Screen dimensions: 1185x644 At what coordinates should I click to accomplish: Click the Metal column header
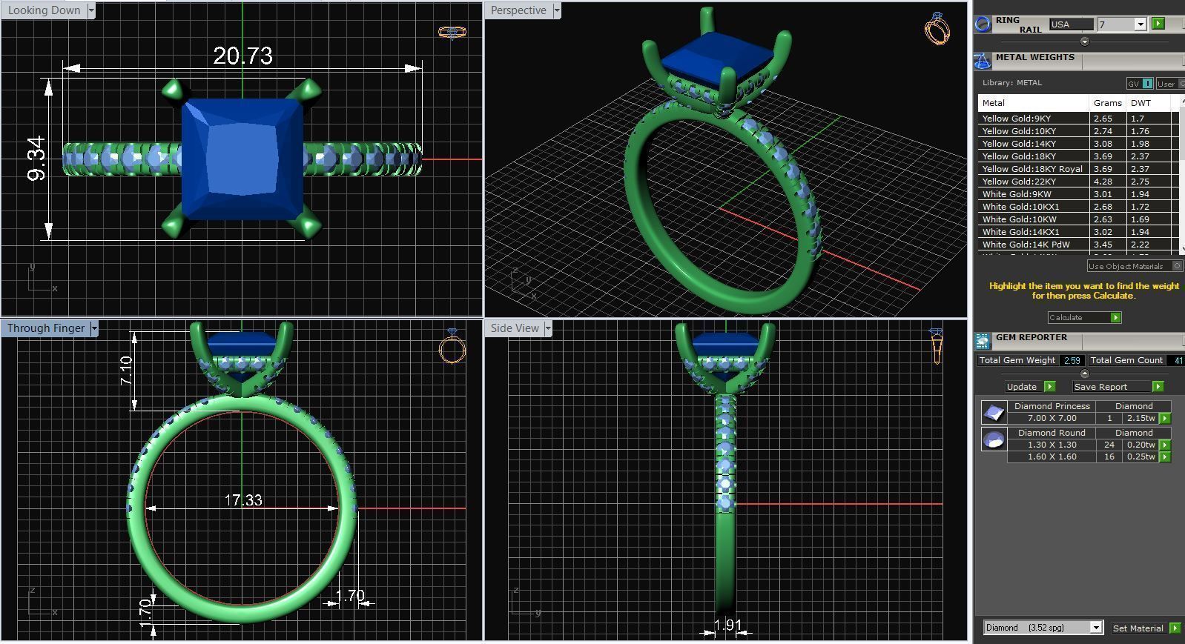1034,103
